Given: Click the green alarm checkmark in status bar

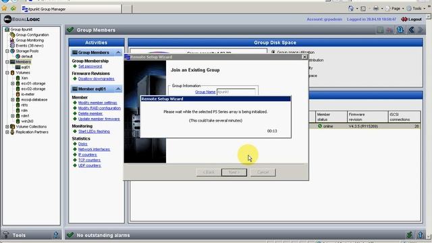Looking at the screenshot, I should click(70, 235).
